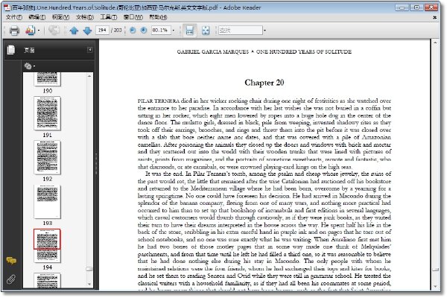
Task: Open the Attachments paperclip panel icon
Action: pos(11,279)
